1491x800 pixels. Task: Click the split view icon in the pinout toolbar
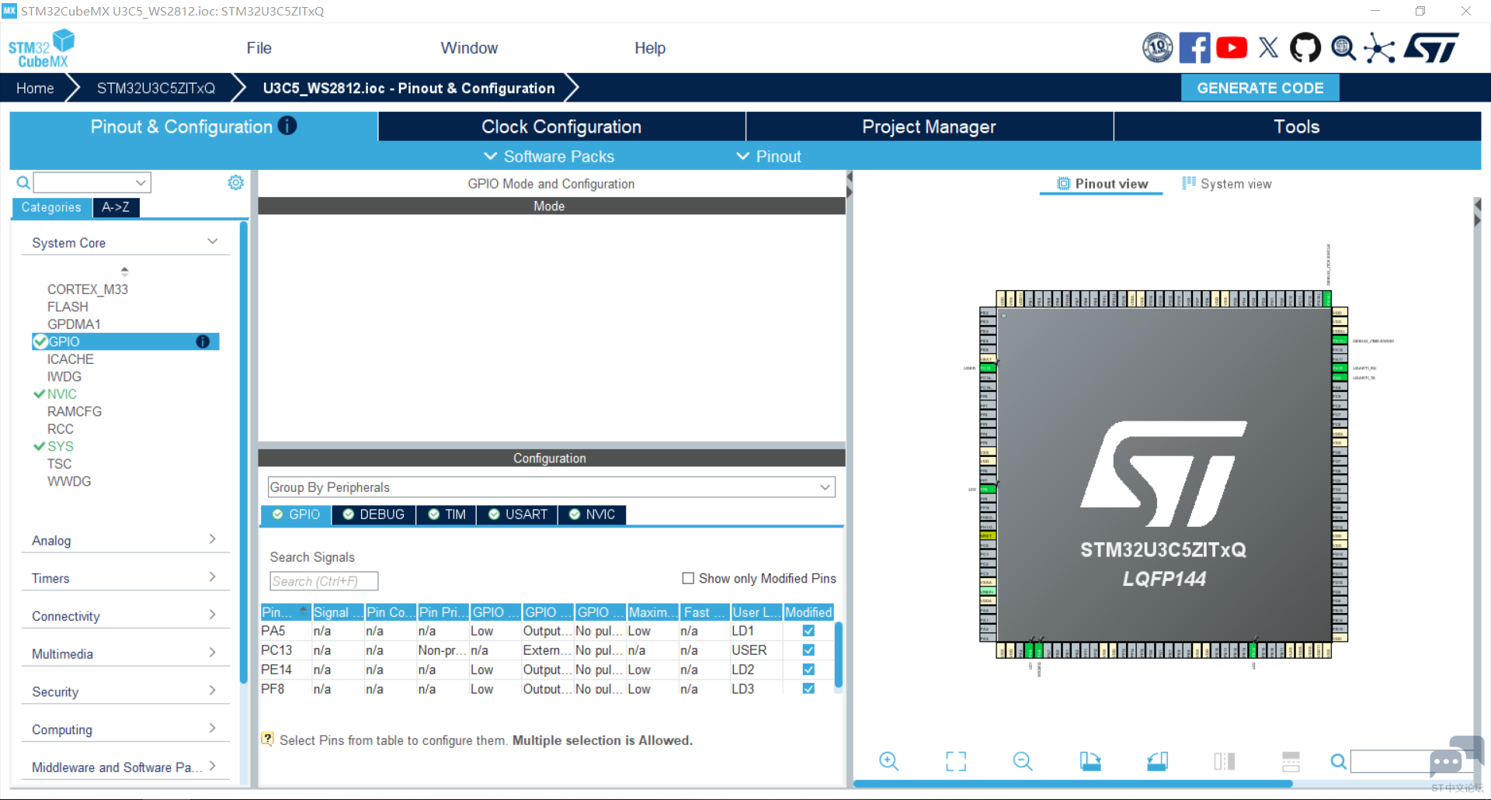tap(1224, 761)
